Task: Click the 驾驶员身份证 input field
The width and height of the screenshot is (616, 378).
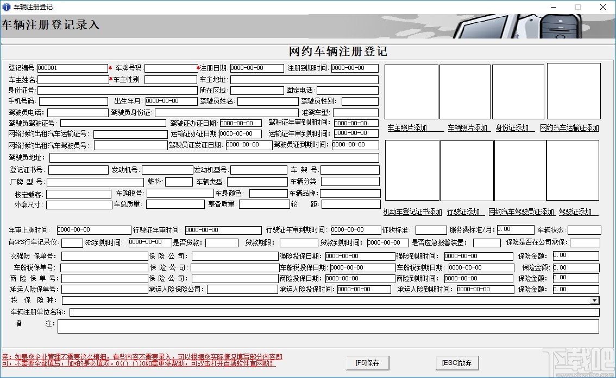Action: click(227, 113)
